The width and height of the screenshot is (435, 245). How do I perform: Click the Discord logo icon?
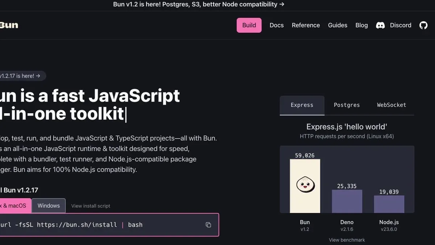tap(380, 25)
